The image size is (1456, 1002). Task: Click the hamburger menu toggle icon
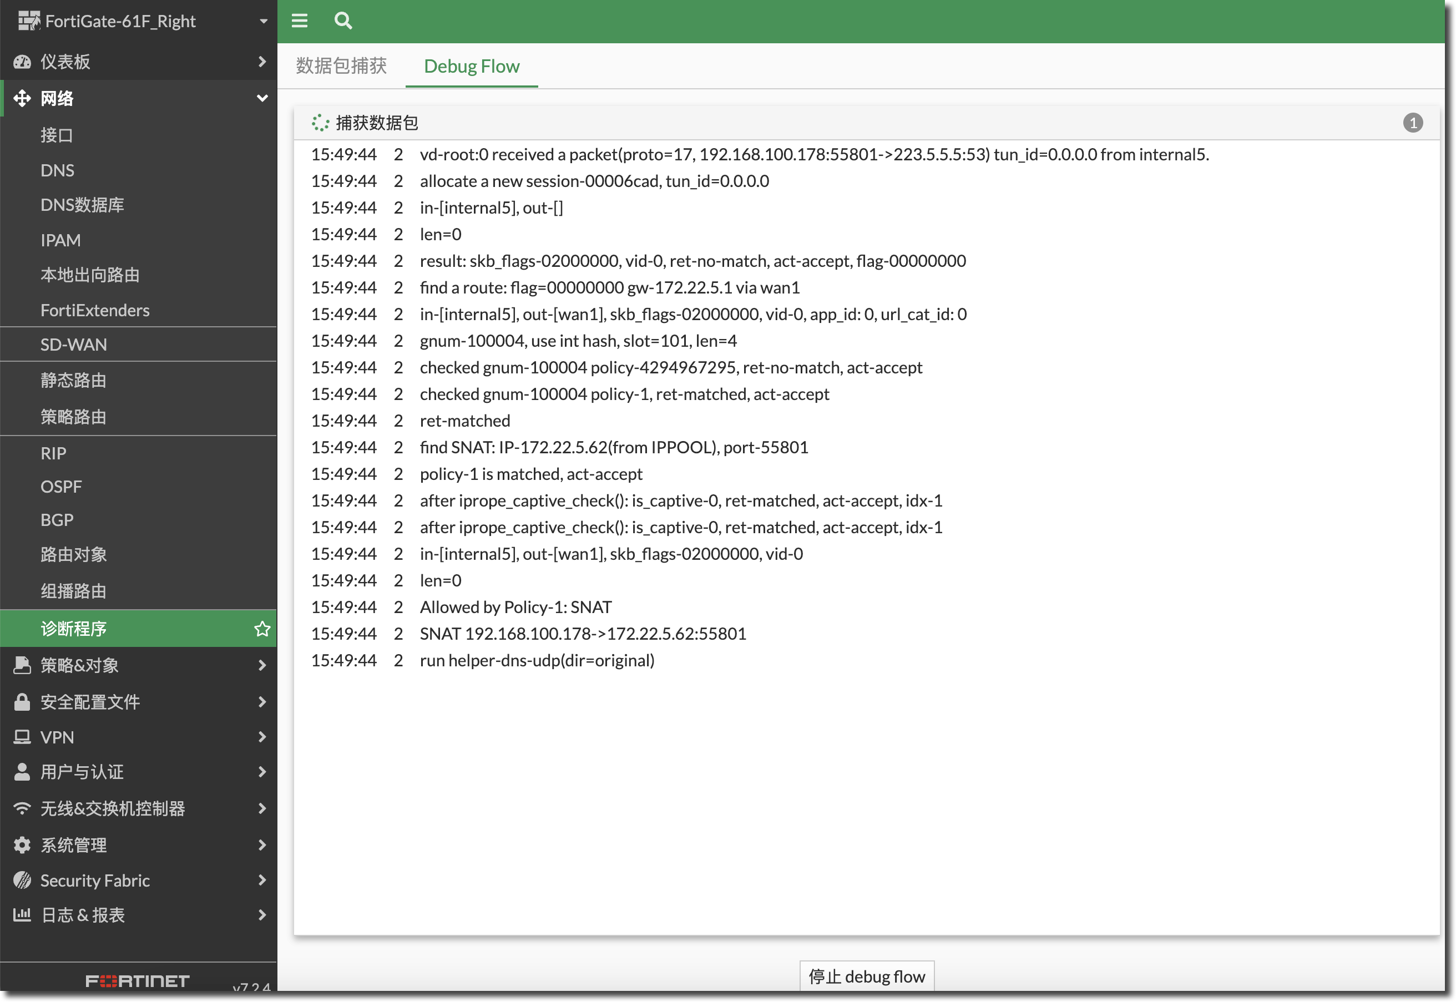300,21
